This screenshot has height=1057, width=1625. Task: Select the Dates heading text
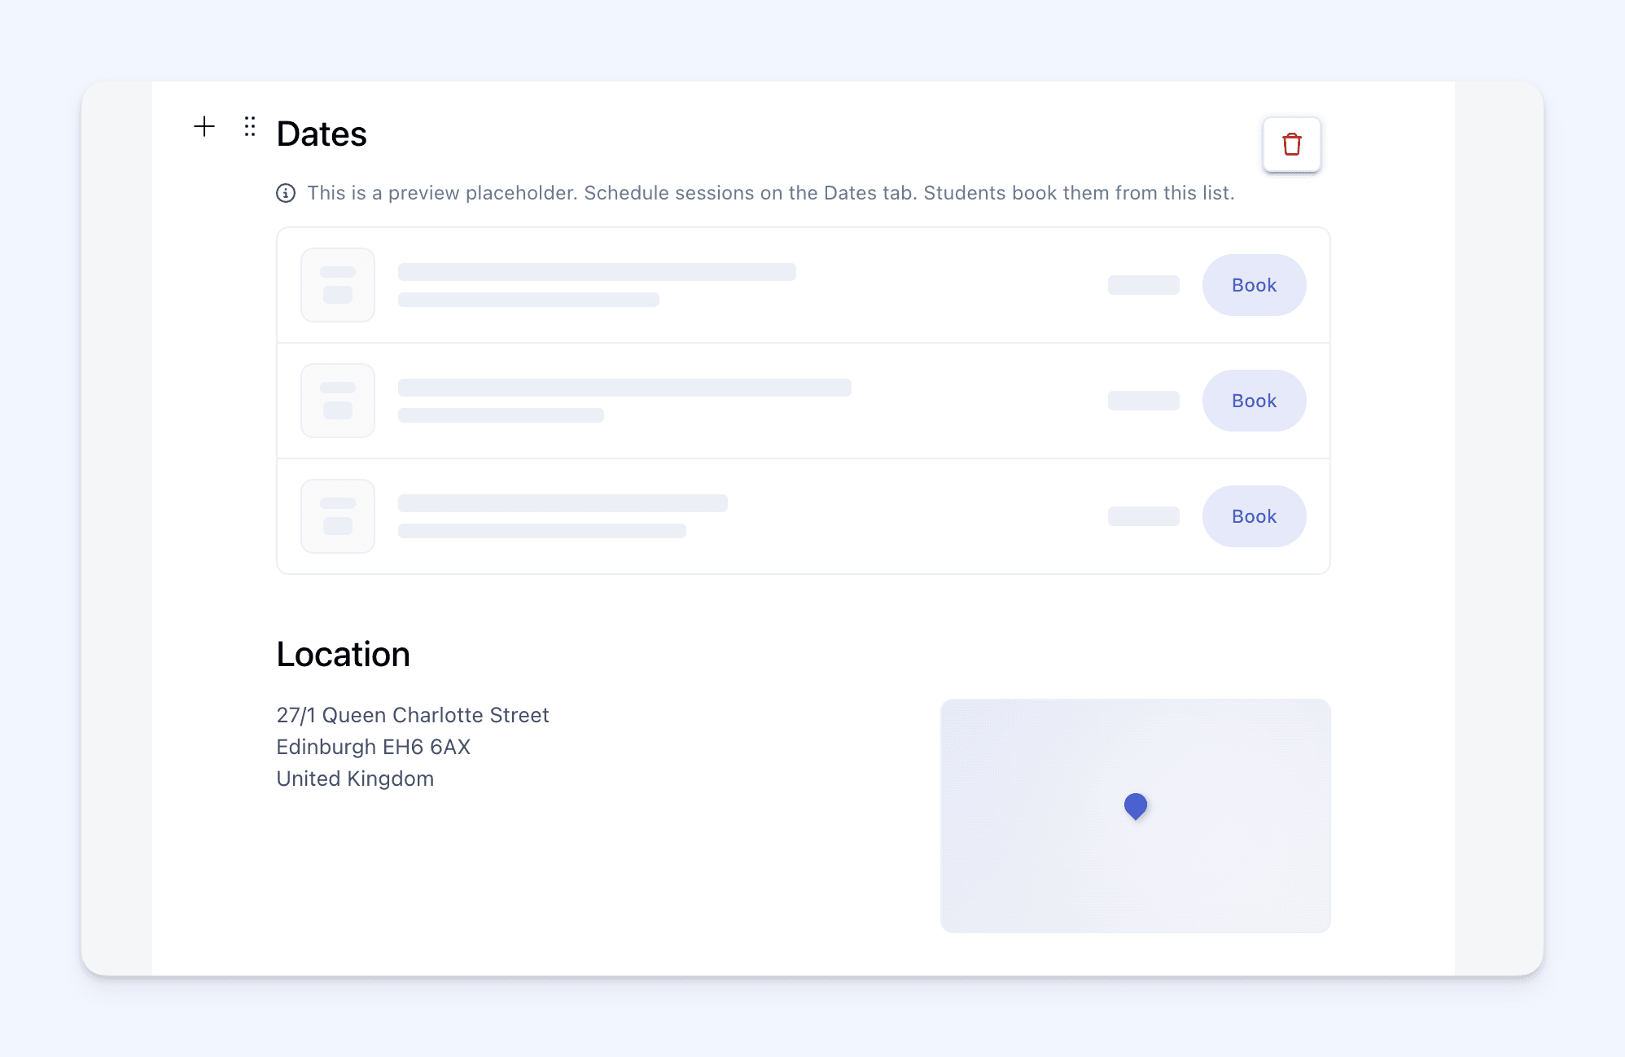click(x=322, y=134)
